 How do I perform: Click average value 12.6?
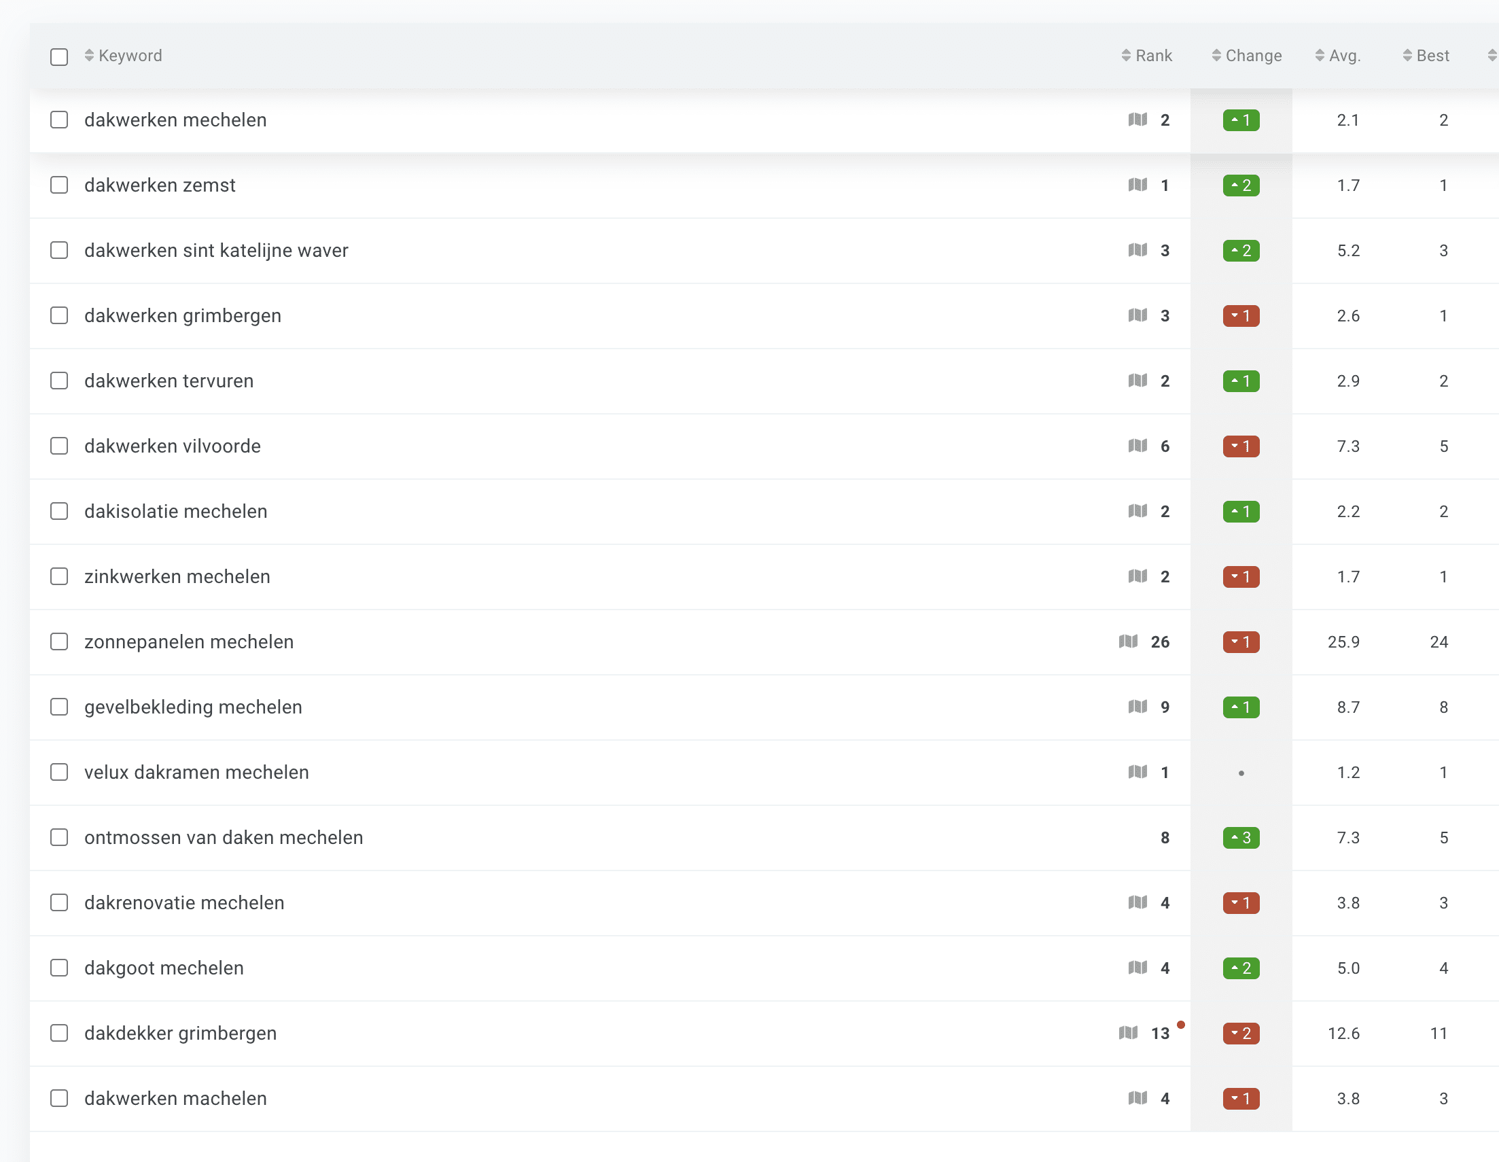1343,1033
